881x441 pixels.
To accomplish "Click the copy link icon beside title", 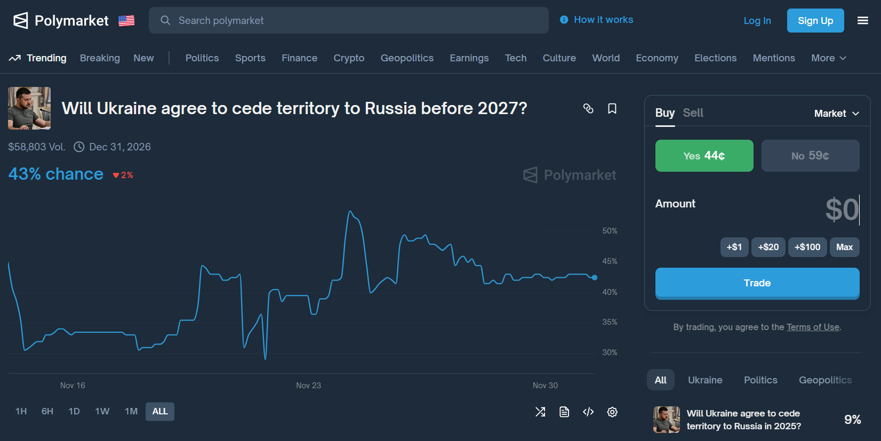I will pos(588,109).
